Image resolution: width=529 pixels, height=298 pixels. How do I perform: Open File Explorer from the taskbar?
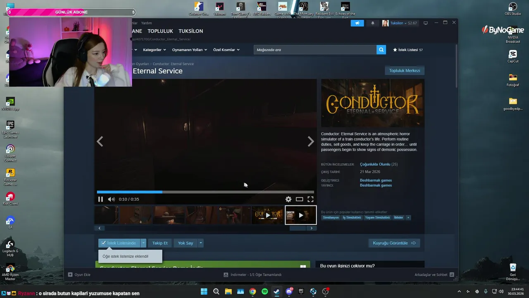pyautogui.click(x=228, y=291)
